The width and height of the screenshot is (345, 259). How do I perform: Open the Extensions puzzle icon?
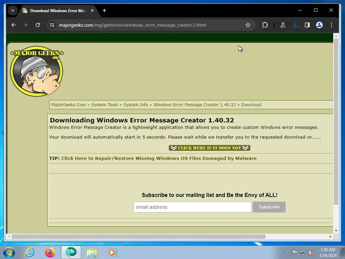click(265, 25)
